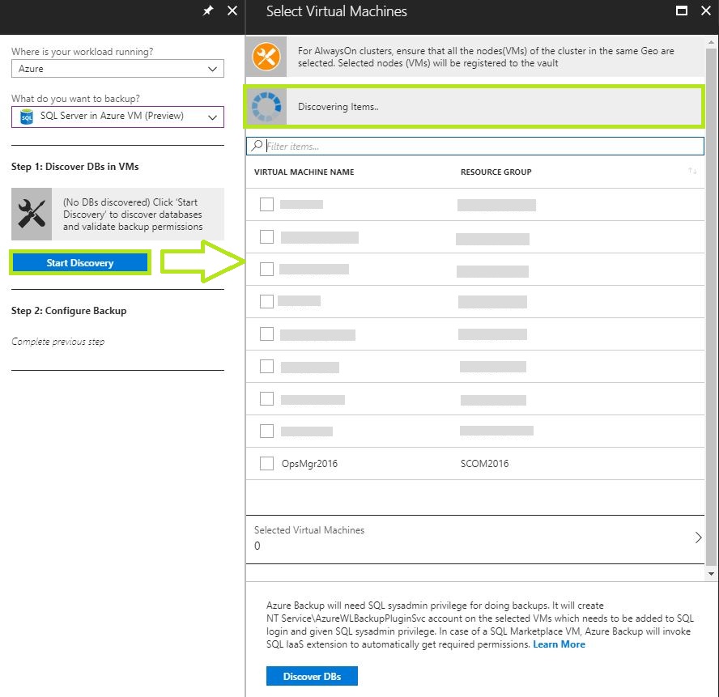
Task: Open the 'What do you want to backup' dropdown
Action: point(118,117)
